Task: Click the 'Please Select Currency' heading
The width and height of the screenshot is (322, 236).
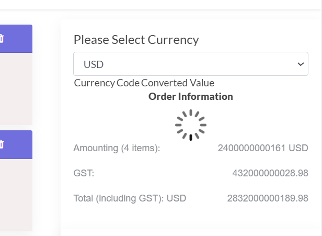Action: coord(136,40)
